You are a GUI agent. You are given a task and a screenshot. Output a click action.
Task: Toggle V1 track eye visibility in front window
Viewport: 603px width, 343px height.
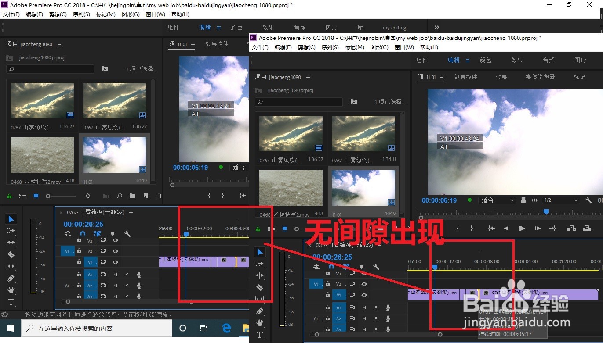tap(364, 295)
